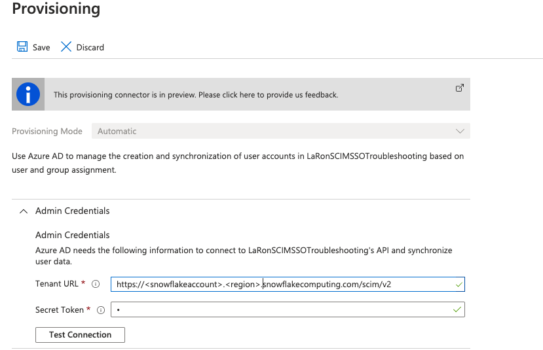Open the external link icon in banner
Screen dimensions: 543x350
point(459,88)
